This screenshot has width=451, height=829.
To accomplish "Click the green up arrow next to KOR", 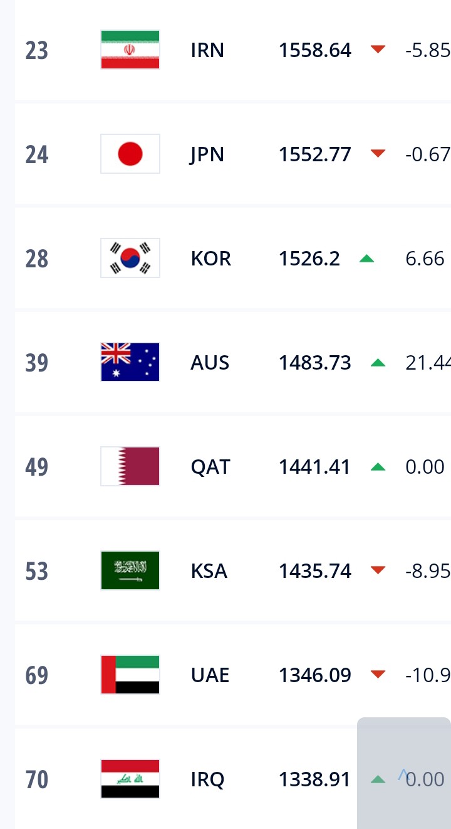I will tap(366, 258).
